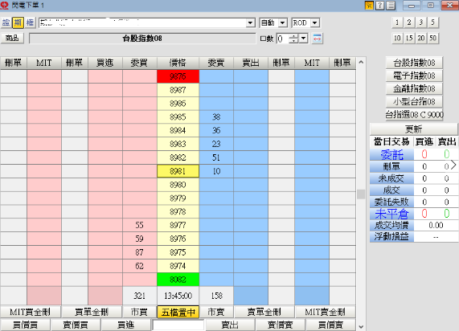Click the 商品 product button
Image resolution: width=459 pixels, height=331 pixels.
pos(12,38)
